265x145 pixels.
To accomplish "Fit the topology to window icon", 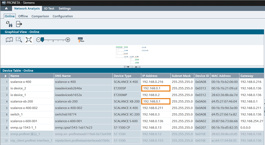I will pos(28,40).
